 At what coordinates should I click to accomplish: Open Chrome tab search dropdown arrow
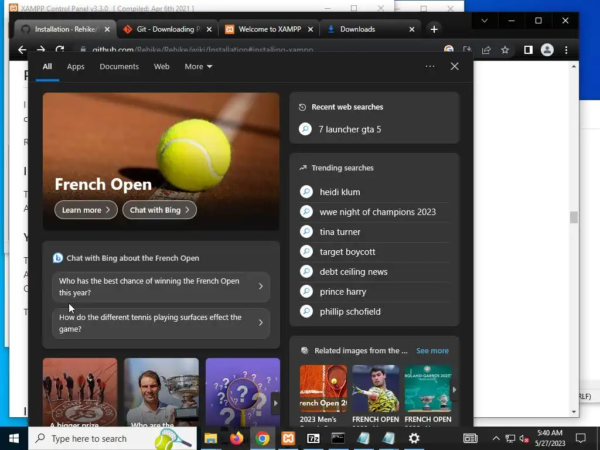[x=485, y=21]
